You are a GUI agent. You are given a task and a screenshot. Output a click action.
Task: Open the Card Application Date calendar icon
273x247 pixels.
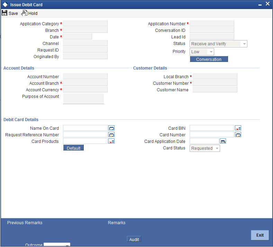click(223, 141)
